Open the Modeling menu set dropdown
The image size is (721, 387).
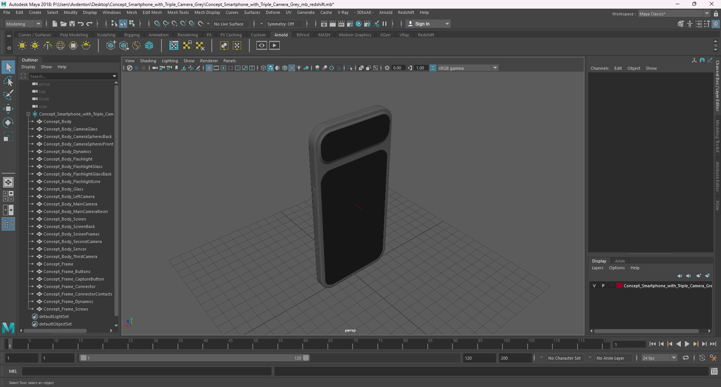point(23,24)
